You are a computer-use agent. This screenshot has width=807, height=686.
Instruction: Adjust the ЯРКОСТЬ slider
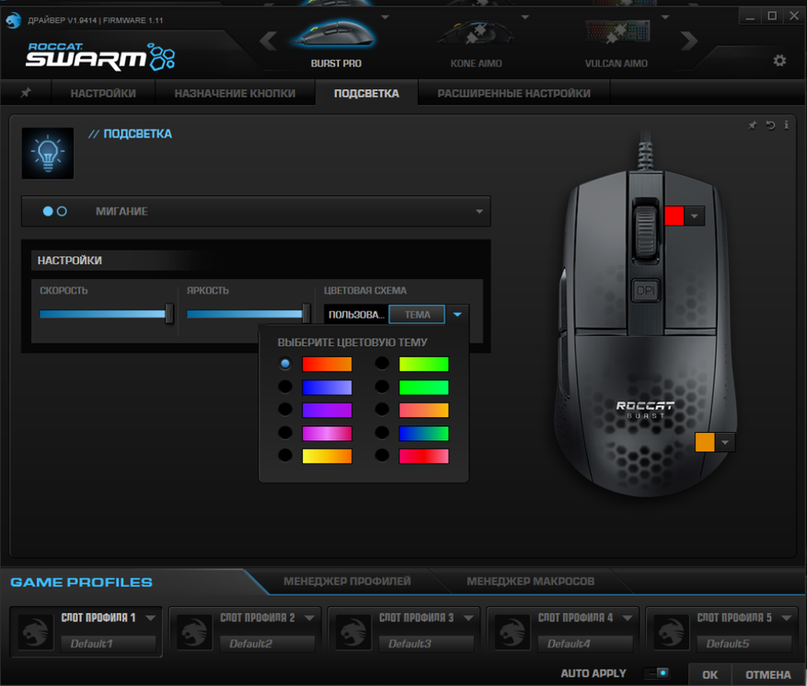pos(248,314)
